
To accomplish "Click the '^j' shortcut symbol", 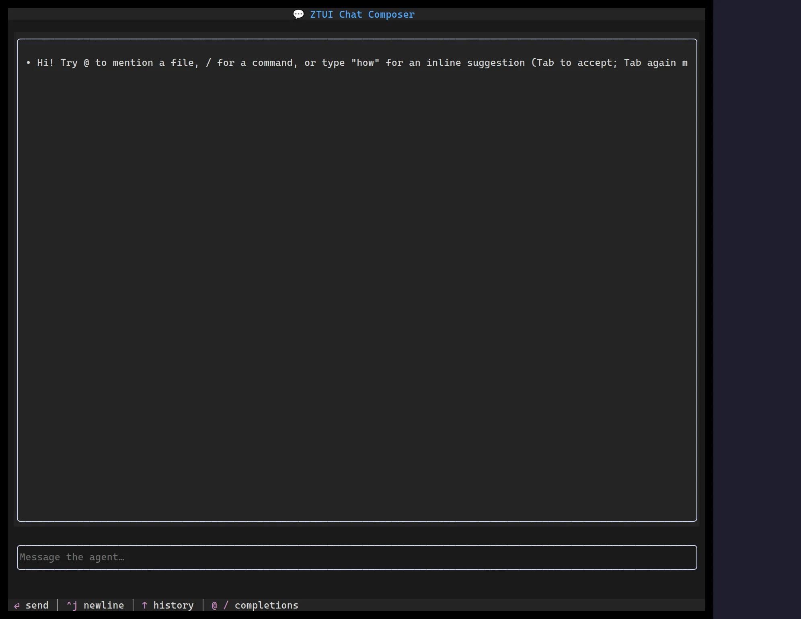I will (x=72, y=605).
